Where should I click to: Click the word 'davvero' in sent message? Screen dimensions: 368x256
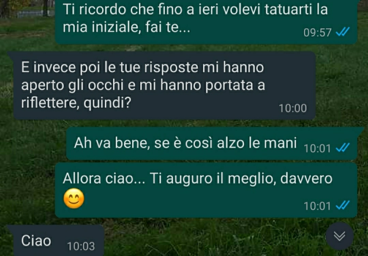(306, 178)
